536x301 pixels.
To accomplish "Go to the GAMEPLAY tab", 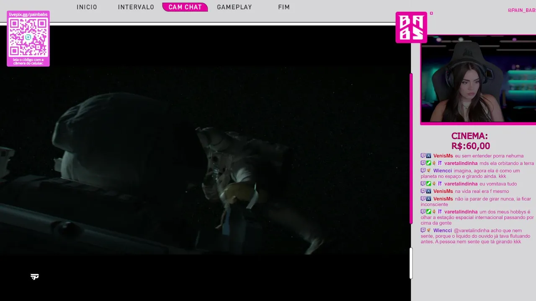I will point(234,7).
